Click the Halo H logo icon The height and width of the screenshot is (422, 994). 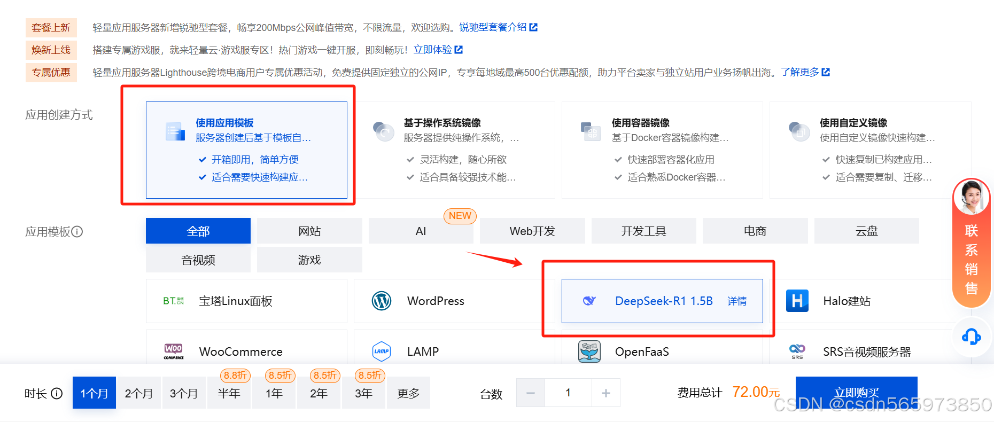(x=797, y=301)
